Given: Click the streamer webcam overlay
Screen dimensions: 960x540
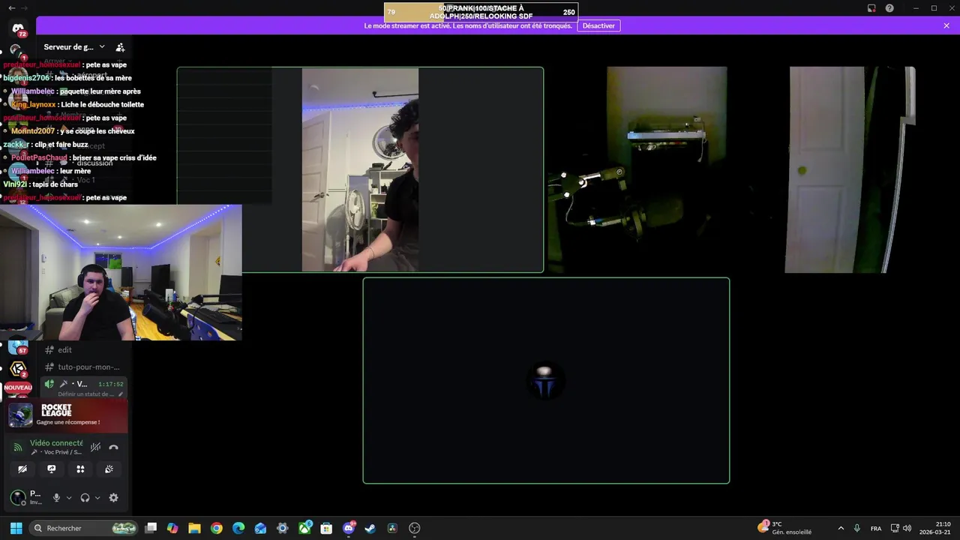Looking at the screenshot, I should pyautogui.click(x=121, y=272).
